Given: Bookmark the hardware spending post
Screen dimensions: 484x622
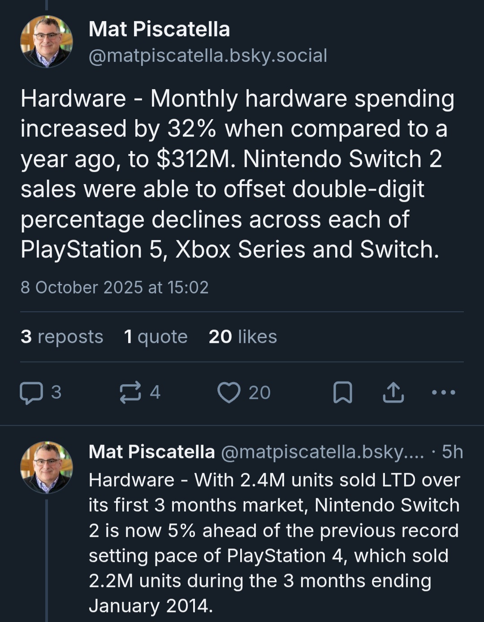Looking at the screenshot, I should (x=343, y=393).
